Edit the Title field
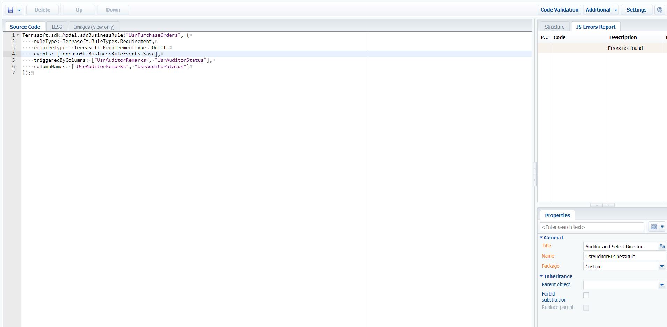This screenshot has height=327, width=667. tap(620, 246)
